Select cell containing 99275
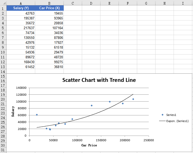 49,62
